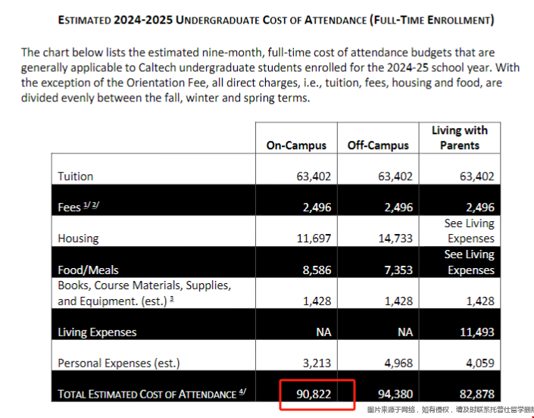
Task: Click On-Campus Housing value 11,697
Action: tap(314, 239)
